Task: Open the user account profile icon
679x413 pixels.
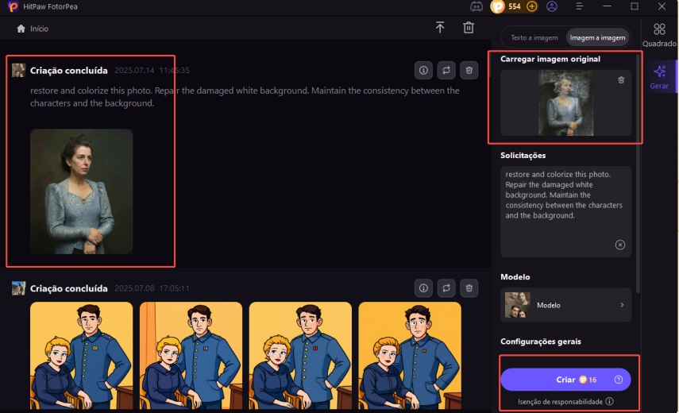Action: (x=552, y=6)
